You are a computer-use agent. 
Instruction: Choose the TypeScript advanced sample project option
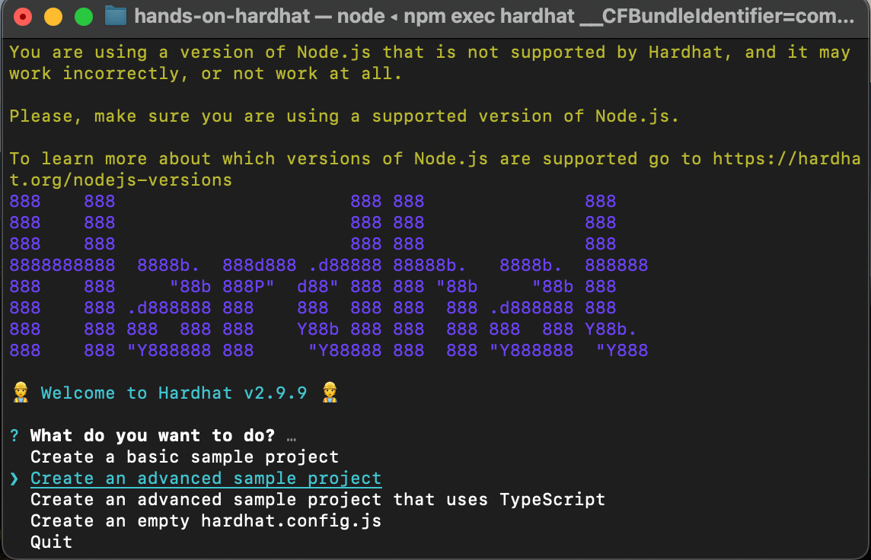point(317,499)
